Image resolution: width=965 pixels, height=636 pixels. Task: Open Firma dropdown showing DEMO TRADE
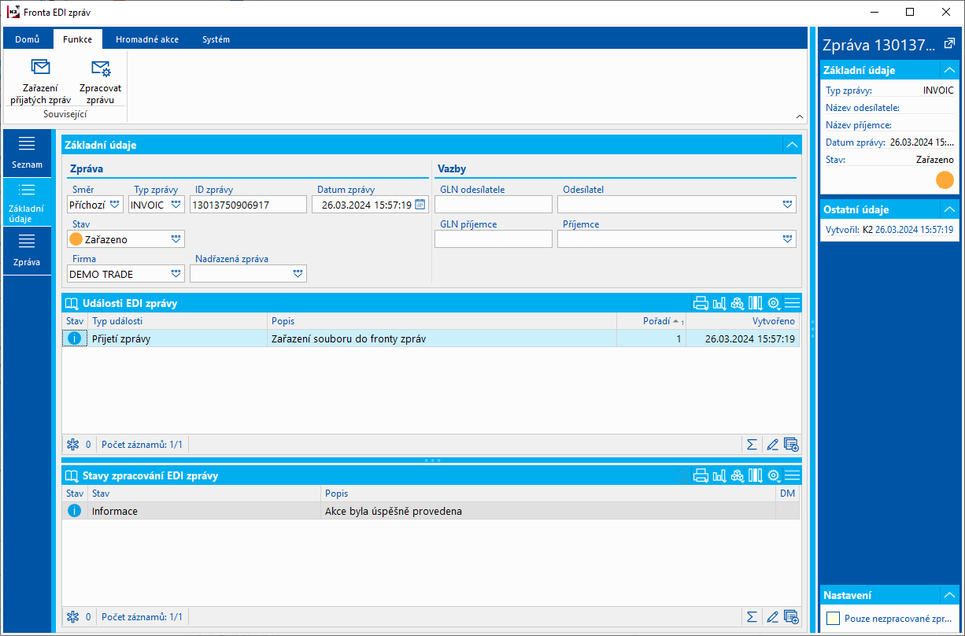[x=176, y=274]
